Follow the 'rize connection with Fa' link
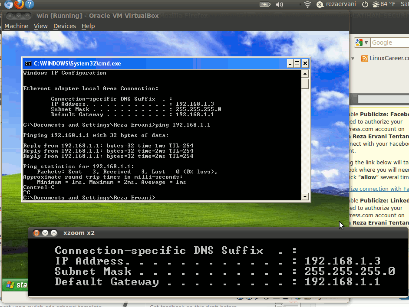Image resolution: width=409 pixels, height=307 pixels. point(379,189)
